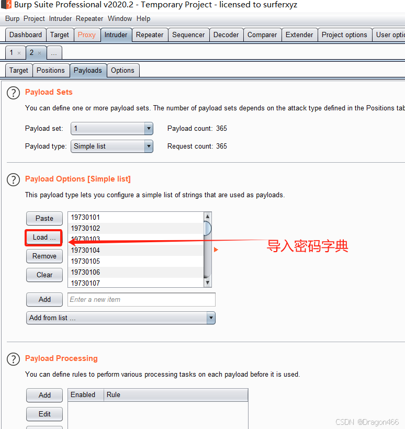Close Intruder attack tab 2
This screenshot has width=405, height=429.
click(x=40, y=53)
